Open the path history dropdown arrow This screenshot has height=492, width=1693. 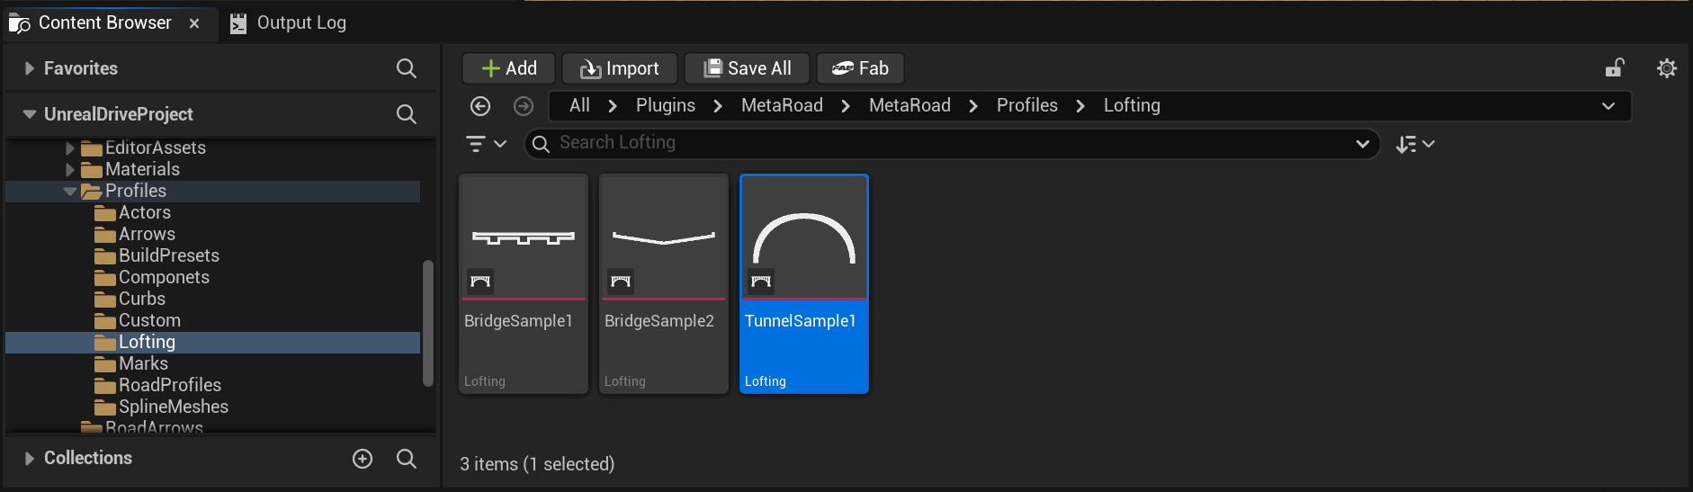click(x=1608, y=106)
